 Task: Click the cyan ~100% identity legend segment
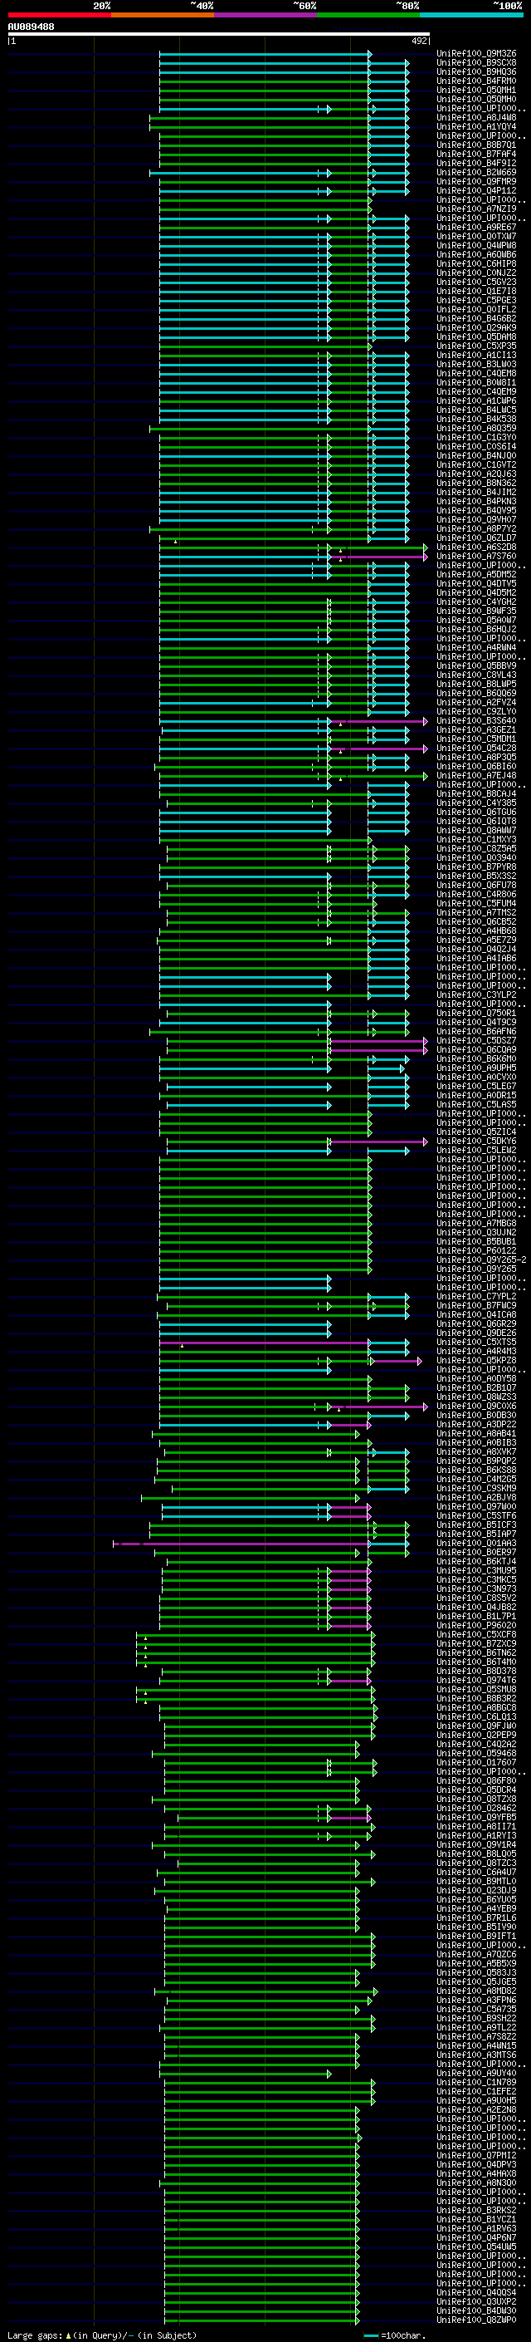click(471, 15)
